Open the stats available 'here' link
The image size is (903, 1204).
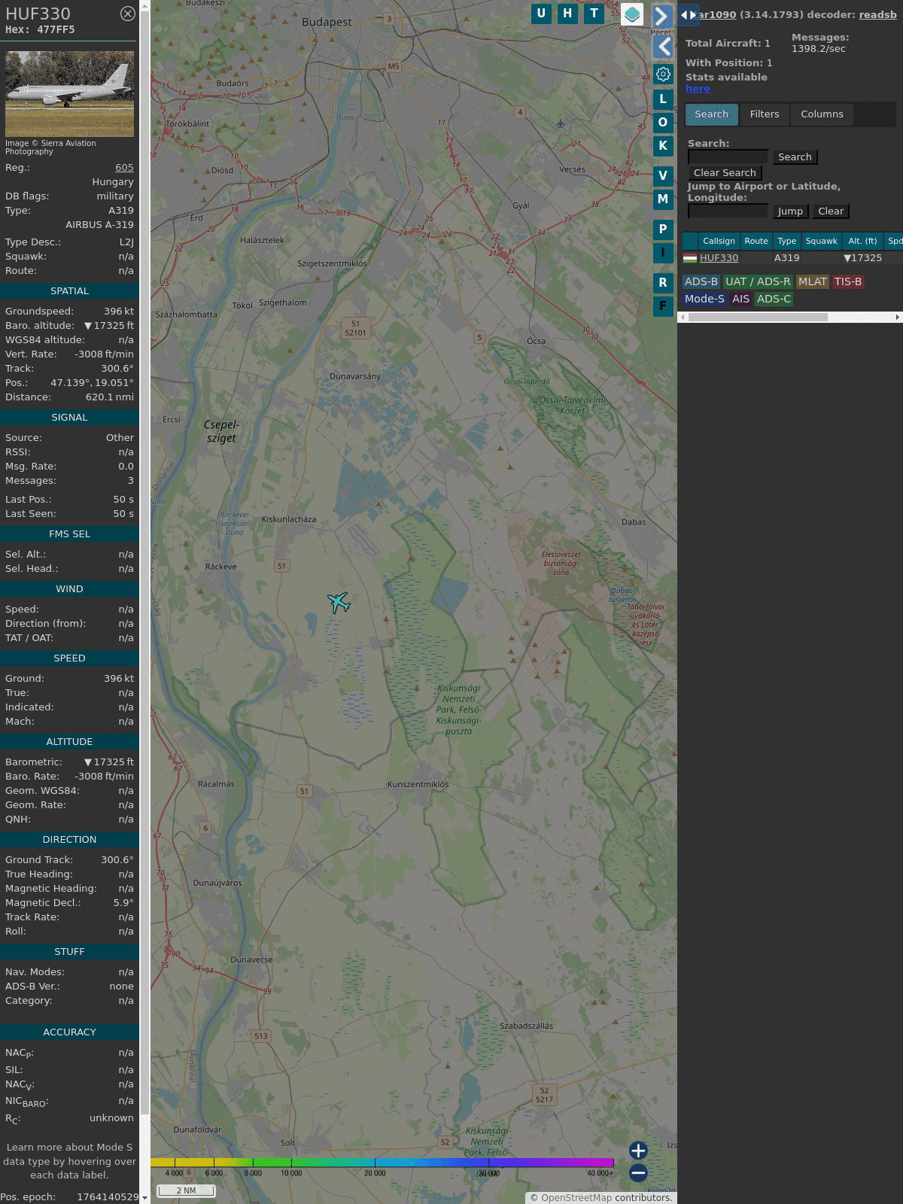click(698, 89)
